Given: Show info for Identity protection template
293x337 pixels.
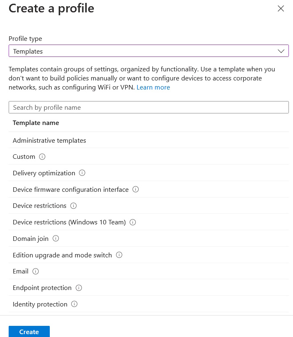Looking at the screenshot, I should tap(74, 304).
